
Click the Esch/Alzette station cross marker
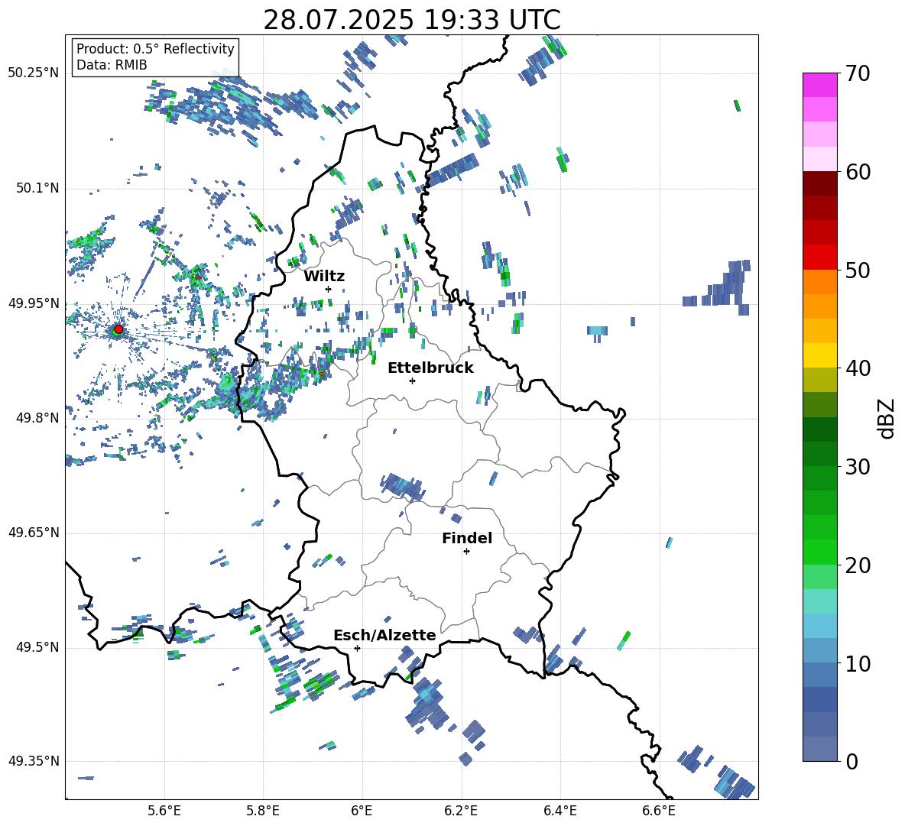[357, 648]
